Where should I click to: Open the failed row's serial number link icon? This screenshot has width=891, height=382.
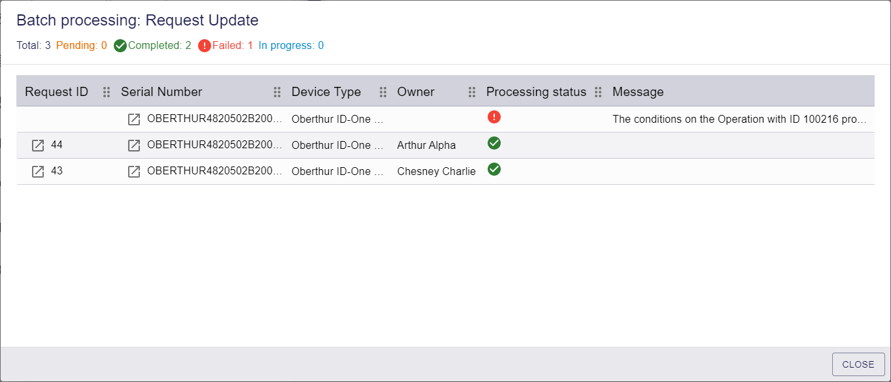tap(134, 119)
